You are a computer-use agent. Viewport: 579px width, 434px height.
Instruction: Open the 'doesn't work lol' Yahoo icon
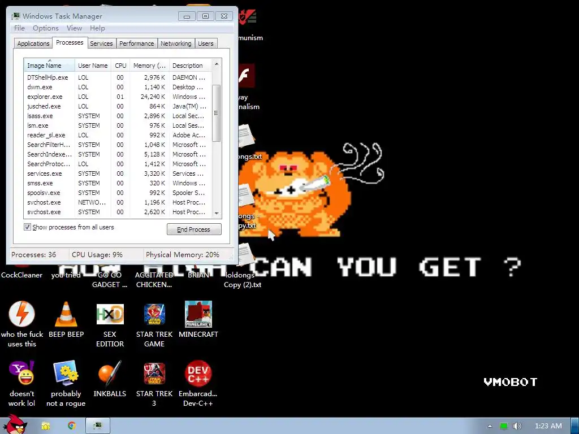pyautogui.click(x=22, y=384)
